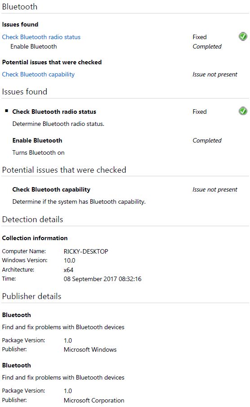This screenshot has width=250, height=407.
Task: Click Completed status beside bold Enable Bluetooth
Action: (207, 140)
